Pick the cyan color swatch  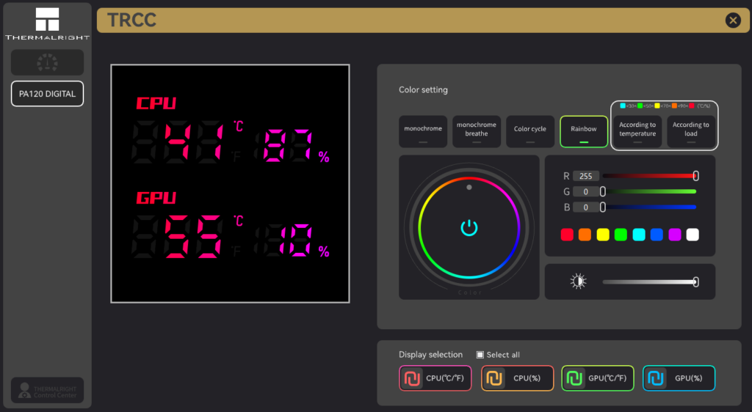coord(639,235)
